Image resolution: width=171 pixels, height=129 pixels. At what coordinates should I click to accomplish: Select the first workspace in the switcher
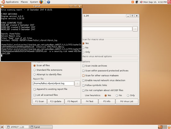click(x=160, y=127)
